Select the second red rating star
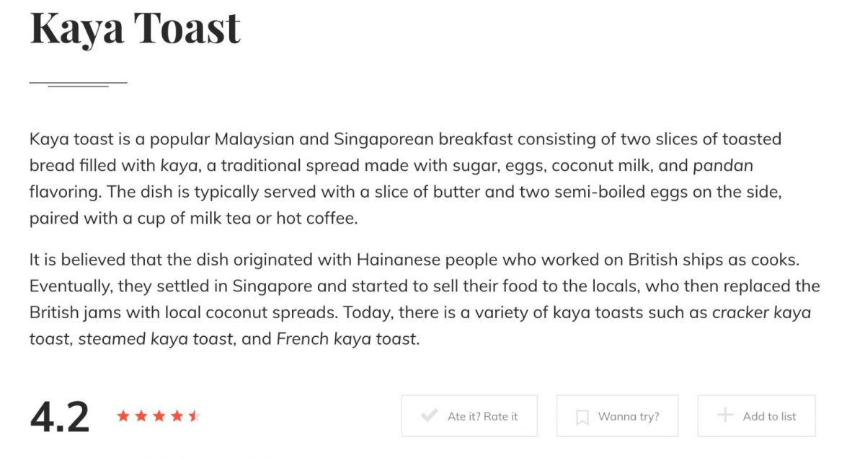865x458 pixels. pyautogui.click(x=141, y=415)
